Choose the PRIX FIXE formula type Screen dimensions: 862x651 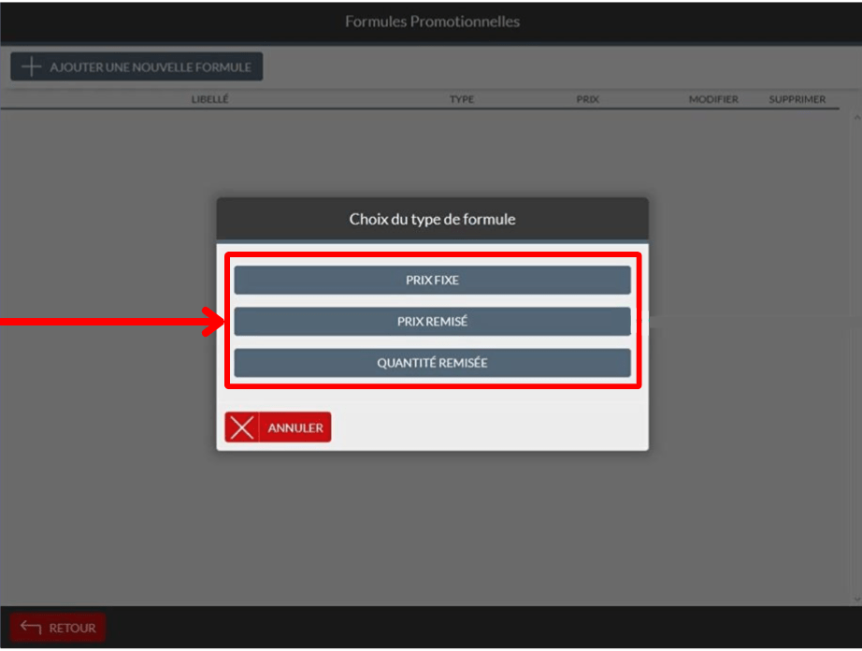[x=432, y=280]
